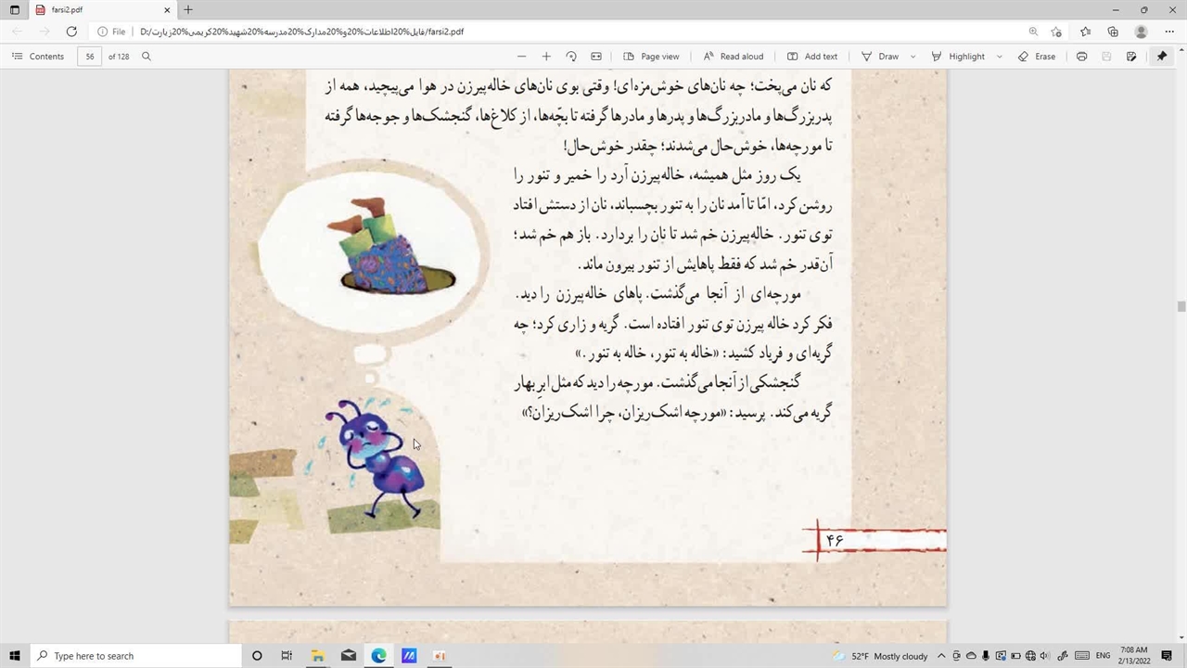Viewport: 1187px width, 668px height.
Task: Start Read aloud
Action: (x=733, y=57)
